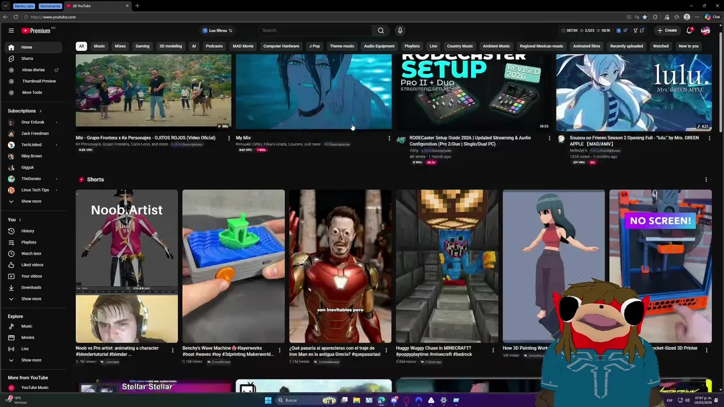Image resolution: width=724 pixels, height=407 pixels.
Task: Open the browser tab list dropdown
Action: click(x=6, y=6)
